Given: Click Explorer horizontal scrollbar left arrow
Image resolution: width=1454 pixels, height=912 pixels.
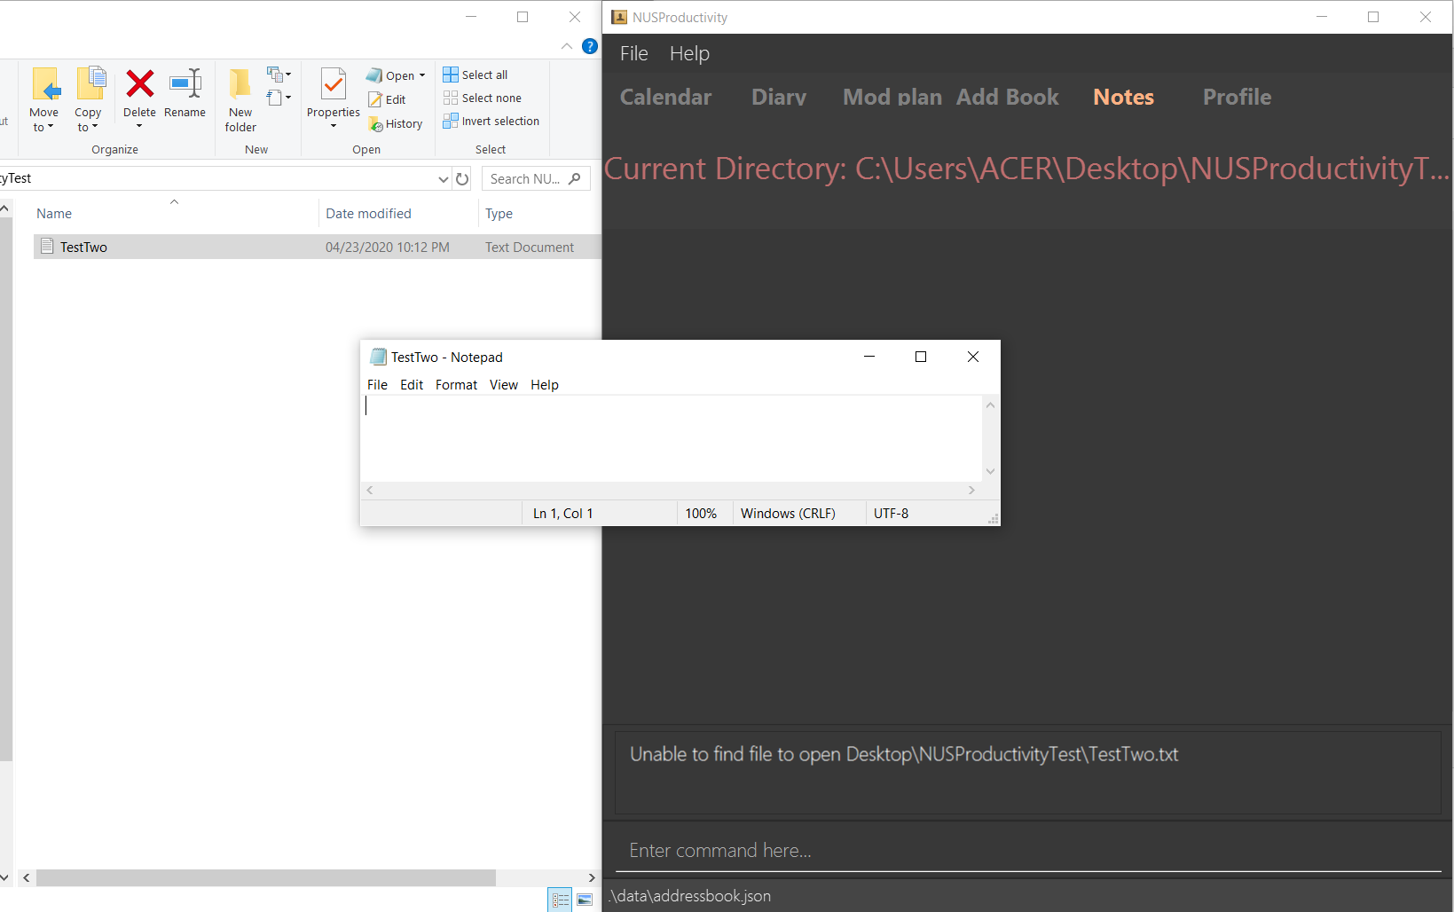Looking at the screenshot, I should (x=27, y=877).
